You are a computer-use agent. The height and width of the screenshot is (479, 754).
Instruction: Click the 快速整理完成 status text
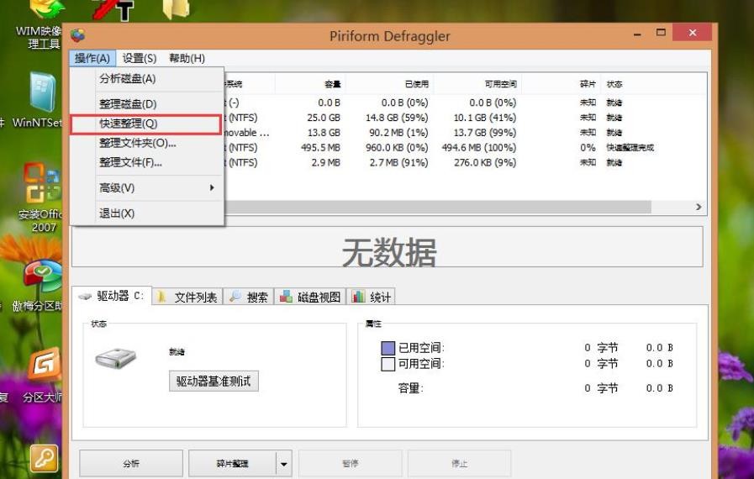(x=630, y=148)
